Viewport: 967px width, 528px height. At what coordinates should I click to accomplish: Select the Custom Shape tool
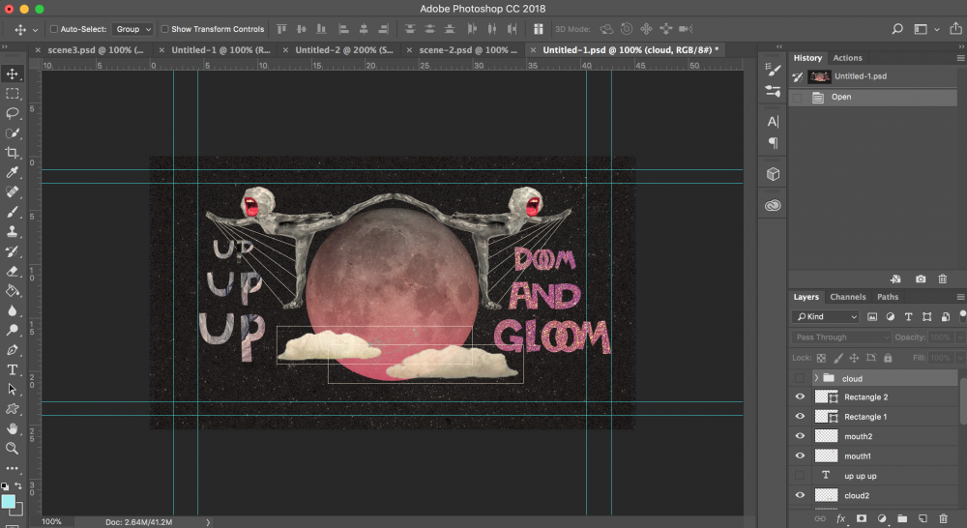(12, 409)
